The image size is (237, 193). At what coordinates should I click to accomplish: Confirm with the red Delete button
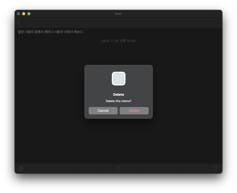click(134, 110)
